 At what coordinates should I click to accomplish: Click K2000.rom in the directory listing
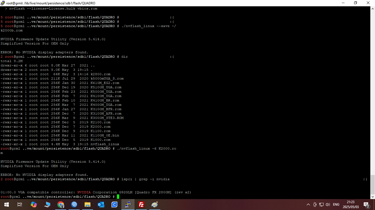click(100, 127)
